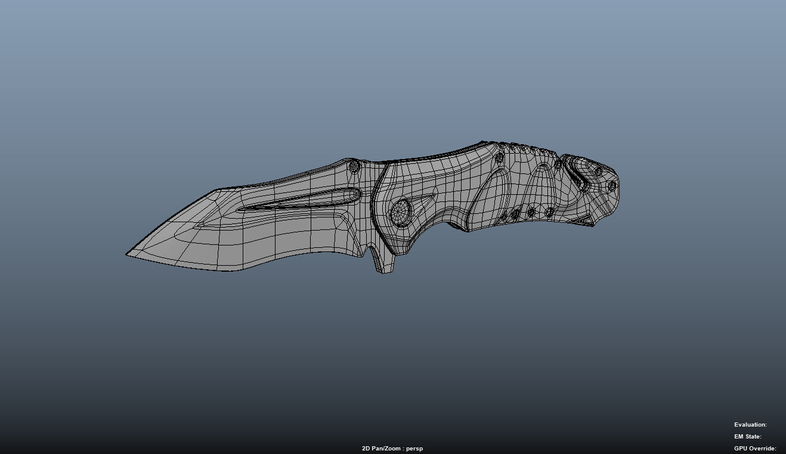786x454 pixels.
Task: Select the knife tip vertex region
Action: pos(127,255)
